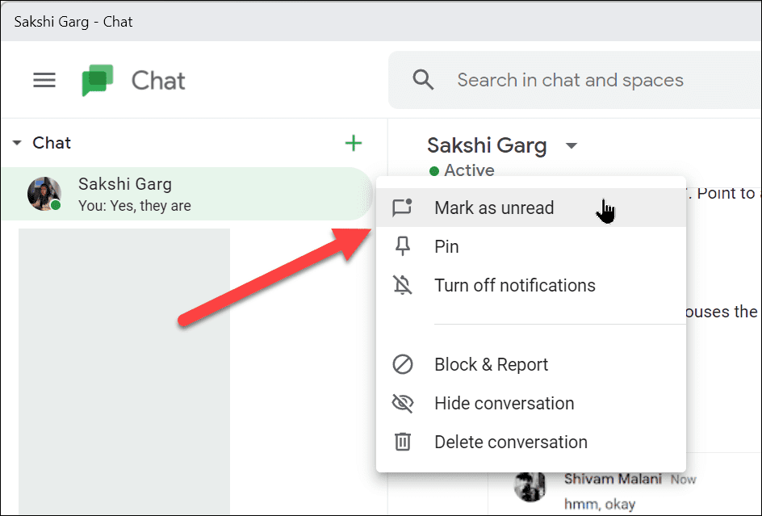Choose Delete conversation from the menu
Screen dimensions: 762x516
tap(509, 442)
